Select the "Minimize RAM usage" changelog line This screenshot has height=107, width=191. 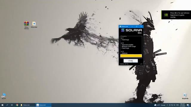point(128,46)
